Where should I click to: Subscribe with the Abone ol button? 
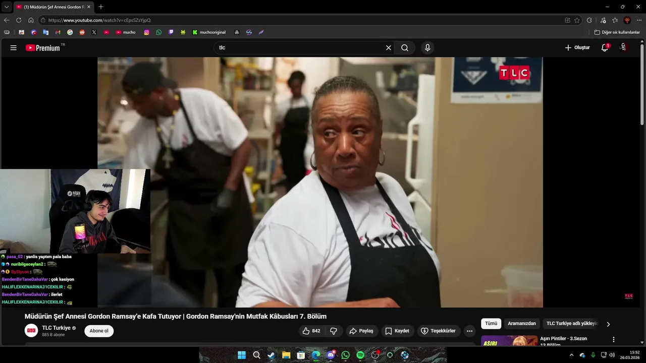[99, 331]
